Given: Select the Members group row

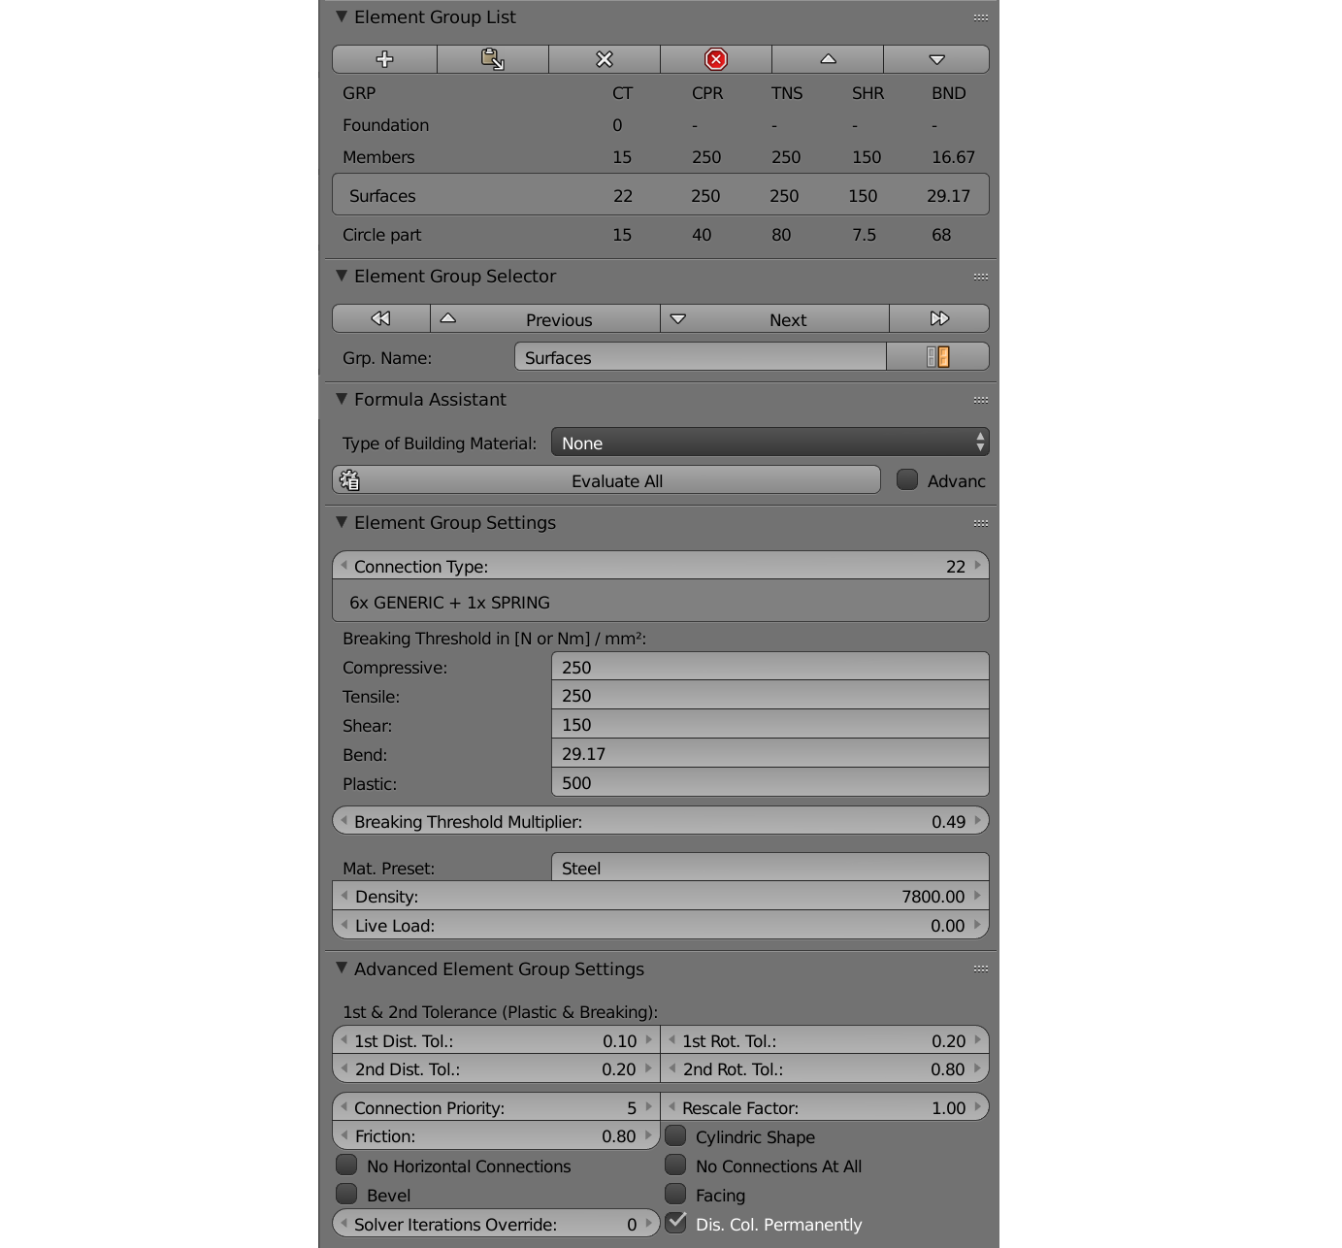Looking at the screenshot, I should pos(660,157).
